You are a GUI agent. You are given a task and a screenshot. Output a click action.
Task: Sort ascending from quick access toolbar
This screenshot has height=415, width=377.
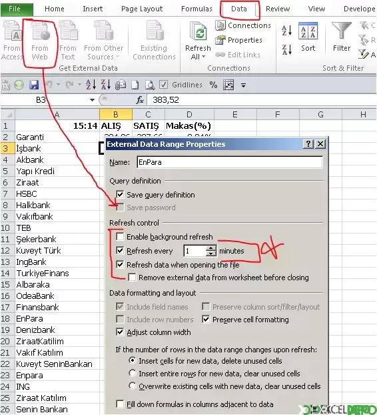pos(91,85)
